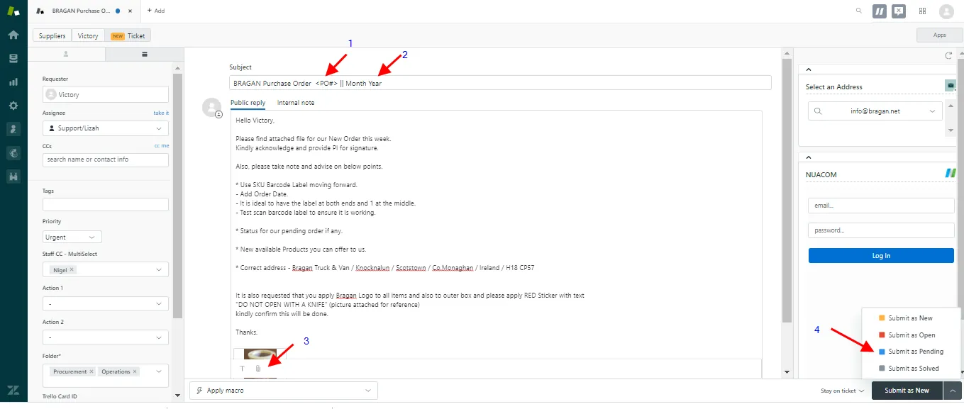Image resolution: width=964 pixels, height=409 pixels.
Task: Click the NEW Ticket breadcrumb
Action: coord(128,35)
